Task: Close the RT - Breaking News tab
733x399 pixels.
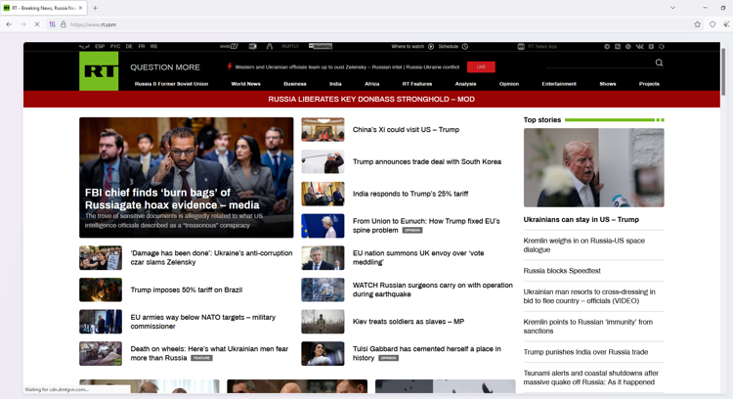Action: (80, 8)
